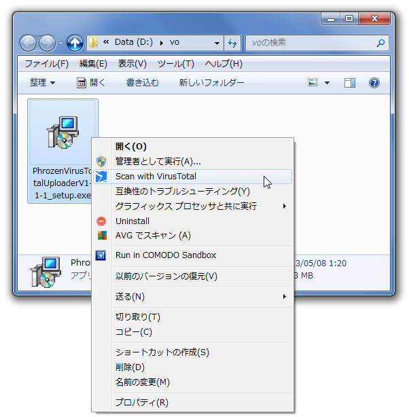Viewport: 409px width, 417px height.
Task: Open ヘルプ(H) menu
Action: tap(224, 64)
